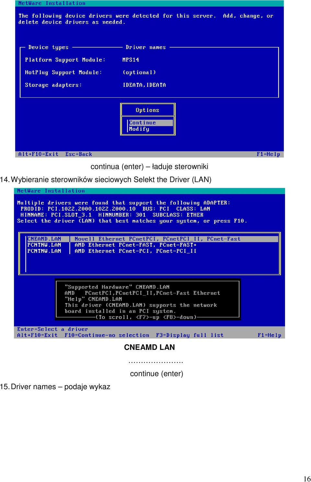This screenshot has width=311, height=482.
Task: Click the (optional) driver value
Action: (x=139, y=72)
